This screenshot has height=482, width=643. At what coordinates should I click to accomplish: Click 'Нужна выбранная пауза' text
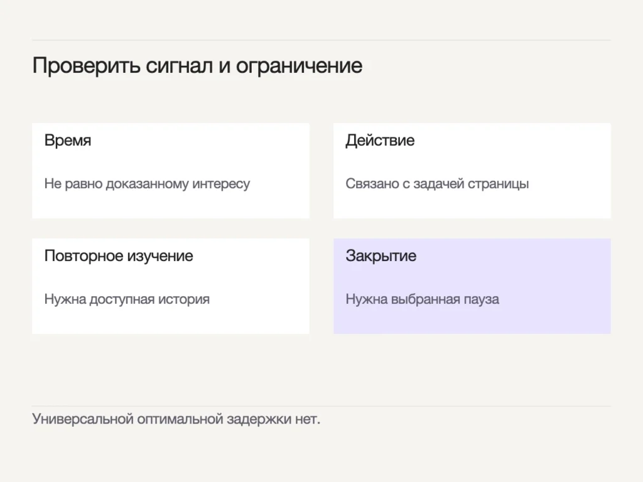422,299
